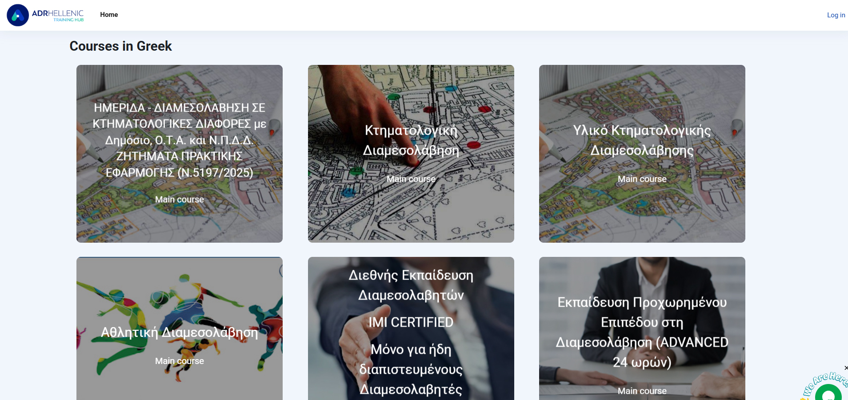Dismiss the We Are Here chat badge
Screen dimensions: 848x400
845,368
